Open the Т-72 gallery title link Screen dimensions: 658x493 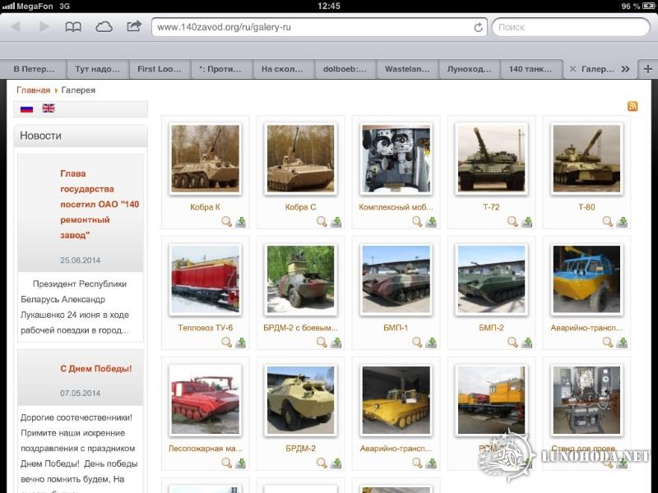(491, 207)
